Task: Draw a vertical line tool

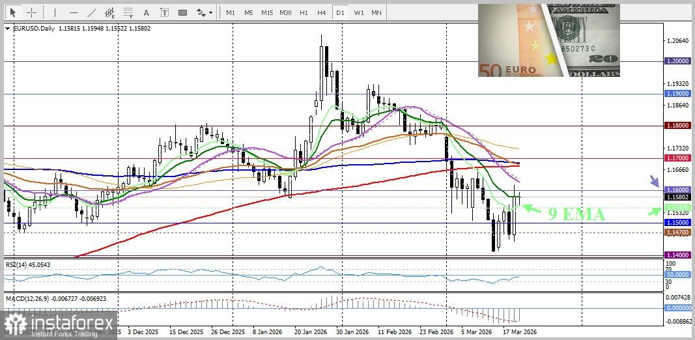Action: 55,12
